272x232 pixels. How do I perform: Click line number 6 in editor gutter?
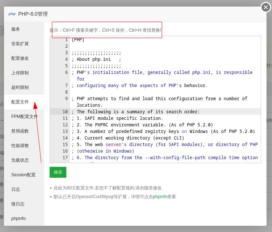(x=66, y=72)
